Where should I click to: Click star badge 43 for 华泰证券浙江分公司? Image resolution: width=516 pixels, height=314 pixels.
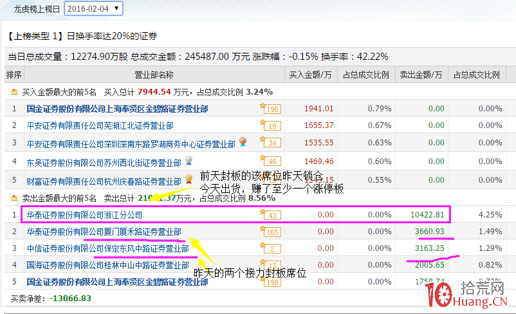pyautogui.click(x=270, y=215)
